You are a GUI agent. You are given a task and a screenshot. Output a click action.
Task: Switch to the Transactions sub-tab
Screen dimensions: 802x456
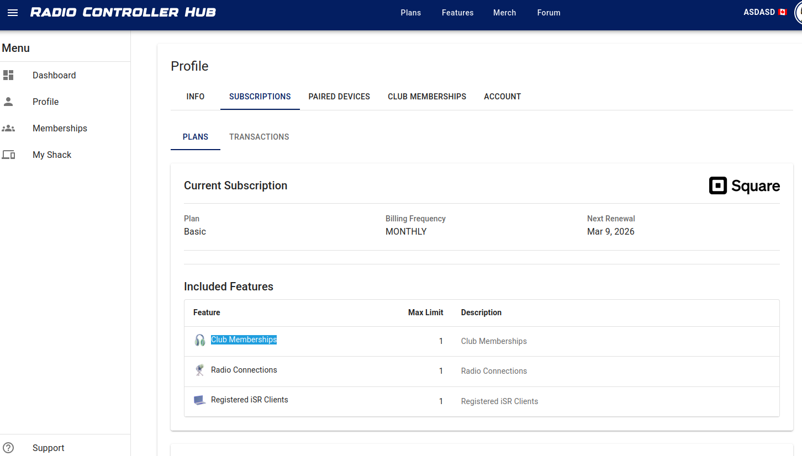pos(259,137)
